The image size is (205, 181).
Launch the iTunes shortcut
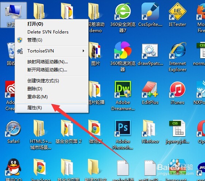[177, 89]
